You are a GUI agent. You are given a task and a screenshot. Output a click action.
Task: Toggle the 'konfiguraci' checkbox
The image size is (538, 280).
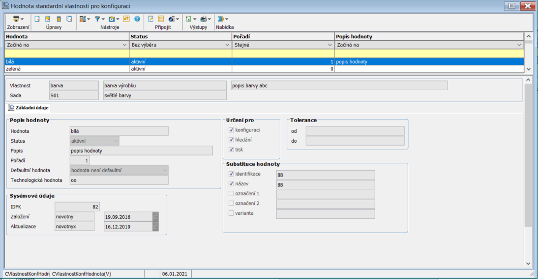tap(231, 130)
